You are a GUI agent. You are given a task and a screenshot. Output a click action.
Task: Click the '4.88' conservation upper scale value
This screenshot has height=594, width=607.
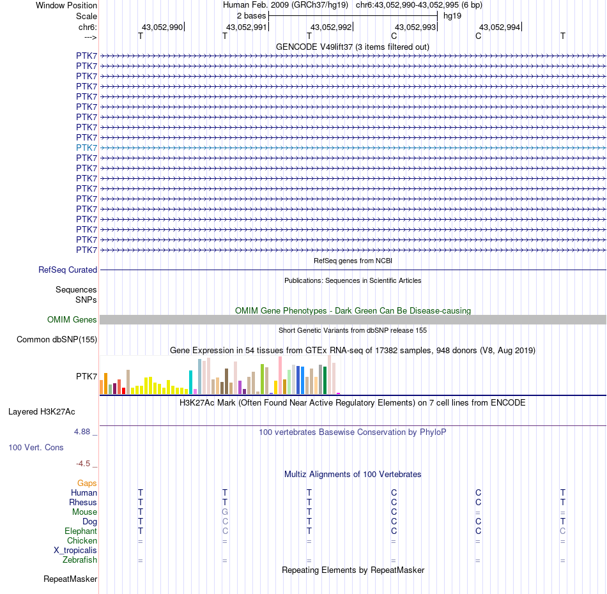(82, 432)
